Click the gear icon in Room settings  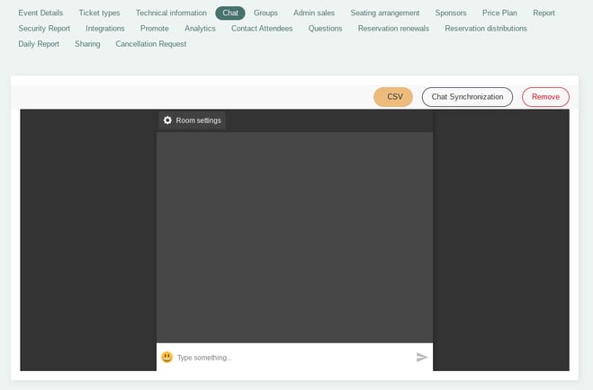[x=167, y=120]
